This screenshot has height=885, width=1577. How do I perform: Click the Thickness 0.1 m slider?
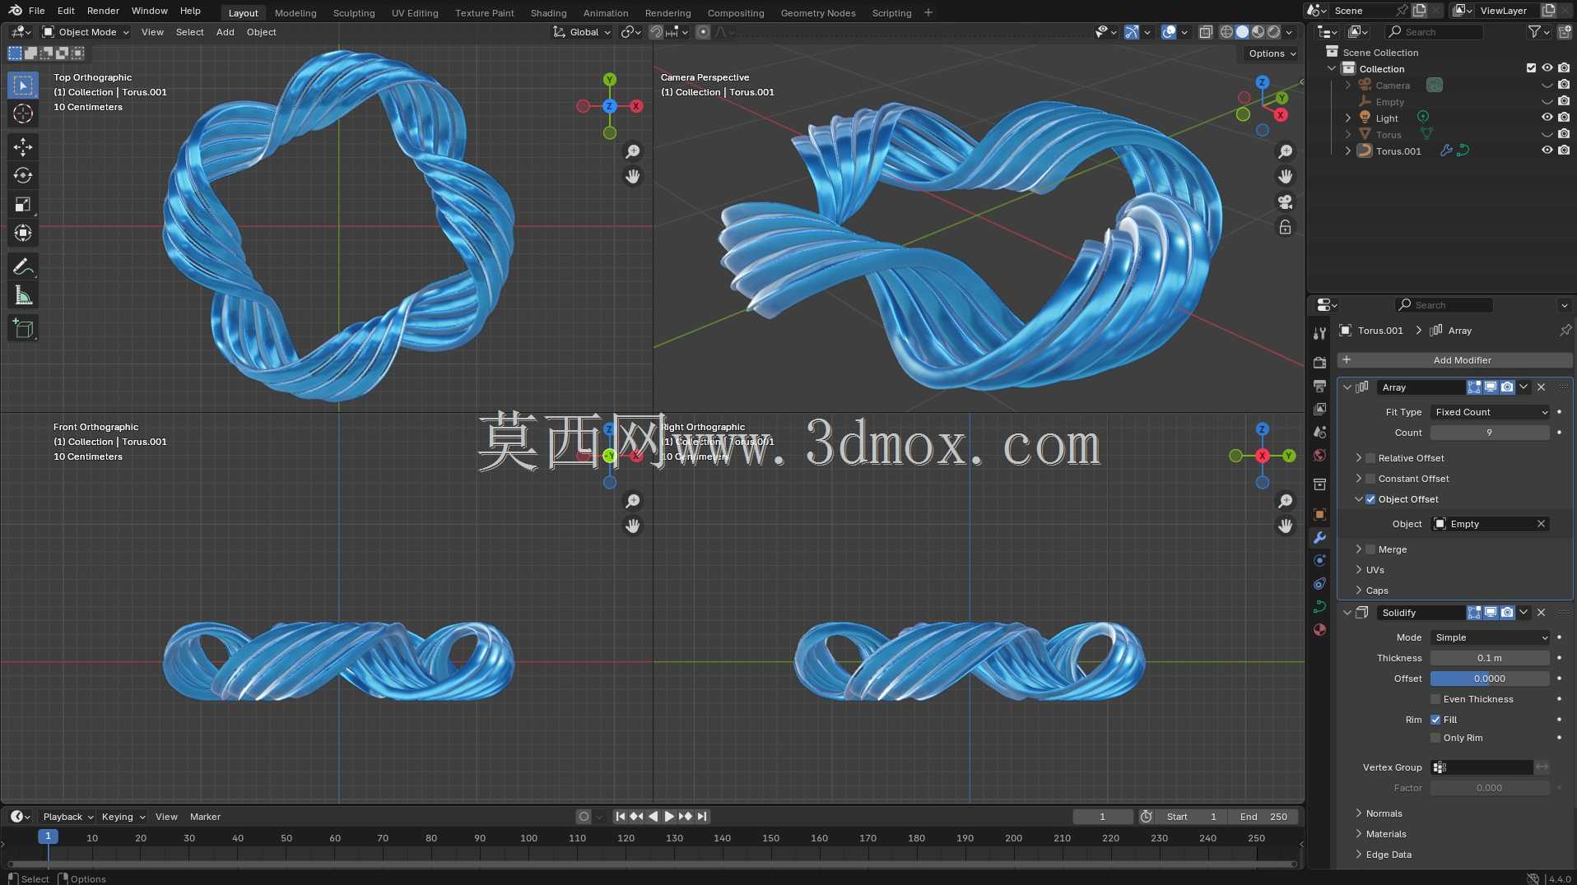[1490, 658]
